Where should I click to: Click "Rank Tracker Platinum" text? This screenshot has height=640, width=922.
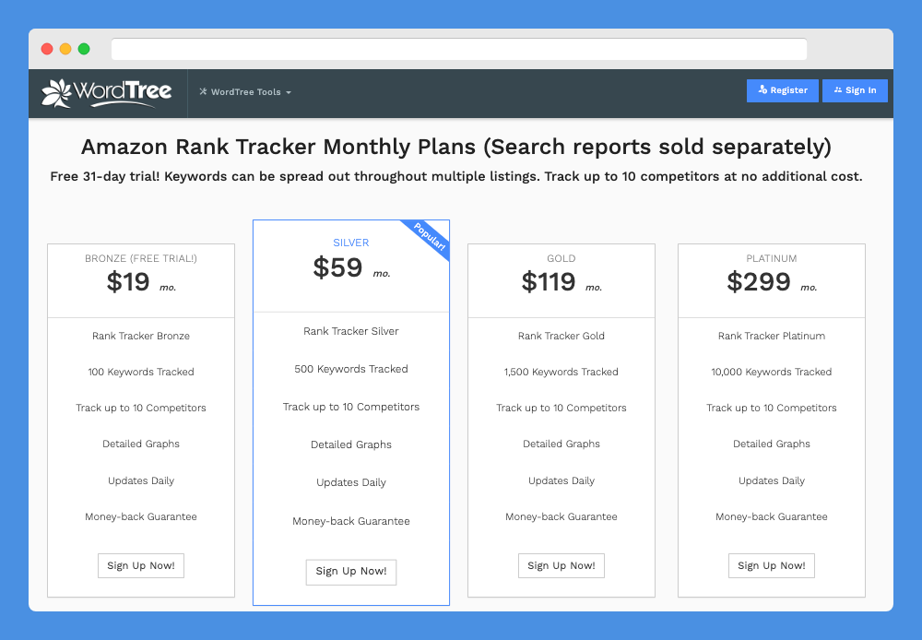pos(772,336)
